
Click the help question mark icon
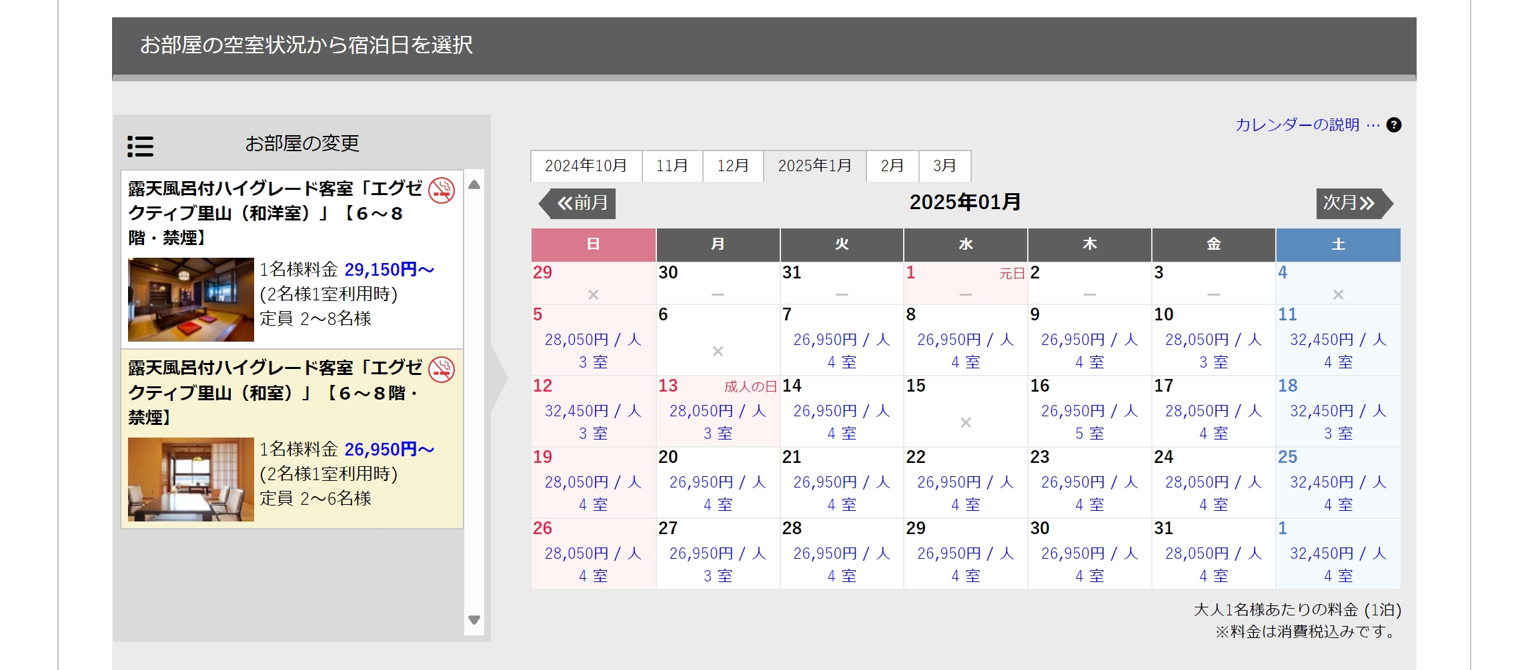pyautogui.click(x=1393, y=125)
